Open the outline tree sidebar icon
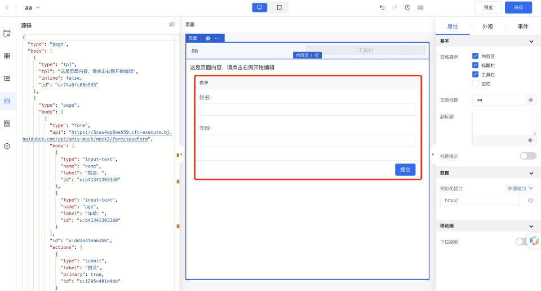This screenshot has height=291, width=541. pyautogui.click(x=7, y=79)
